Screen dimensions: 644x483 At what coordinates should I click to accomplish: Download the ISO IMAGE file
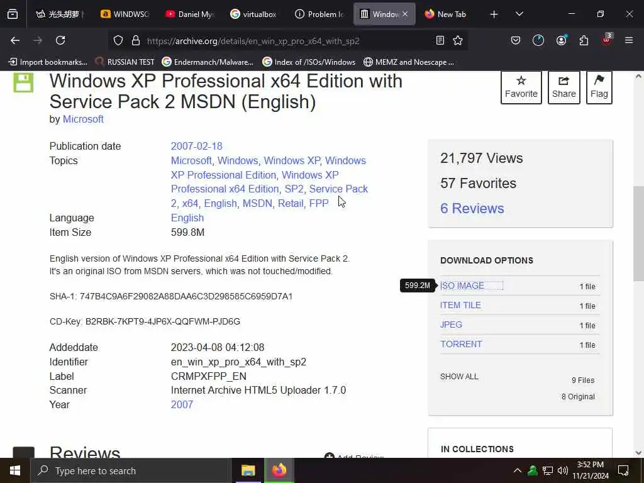click(x=462, y=286)
